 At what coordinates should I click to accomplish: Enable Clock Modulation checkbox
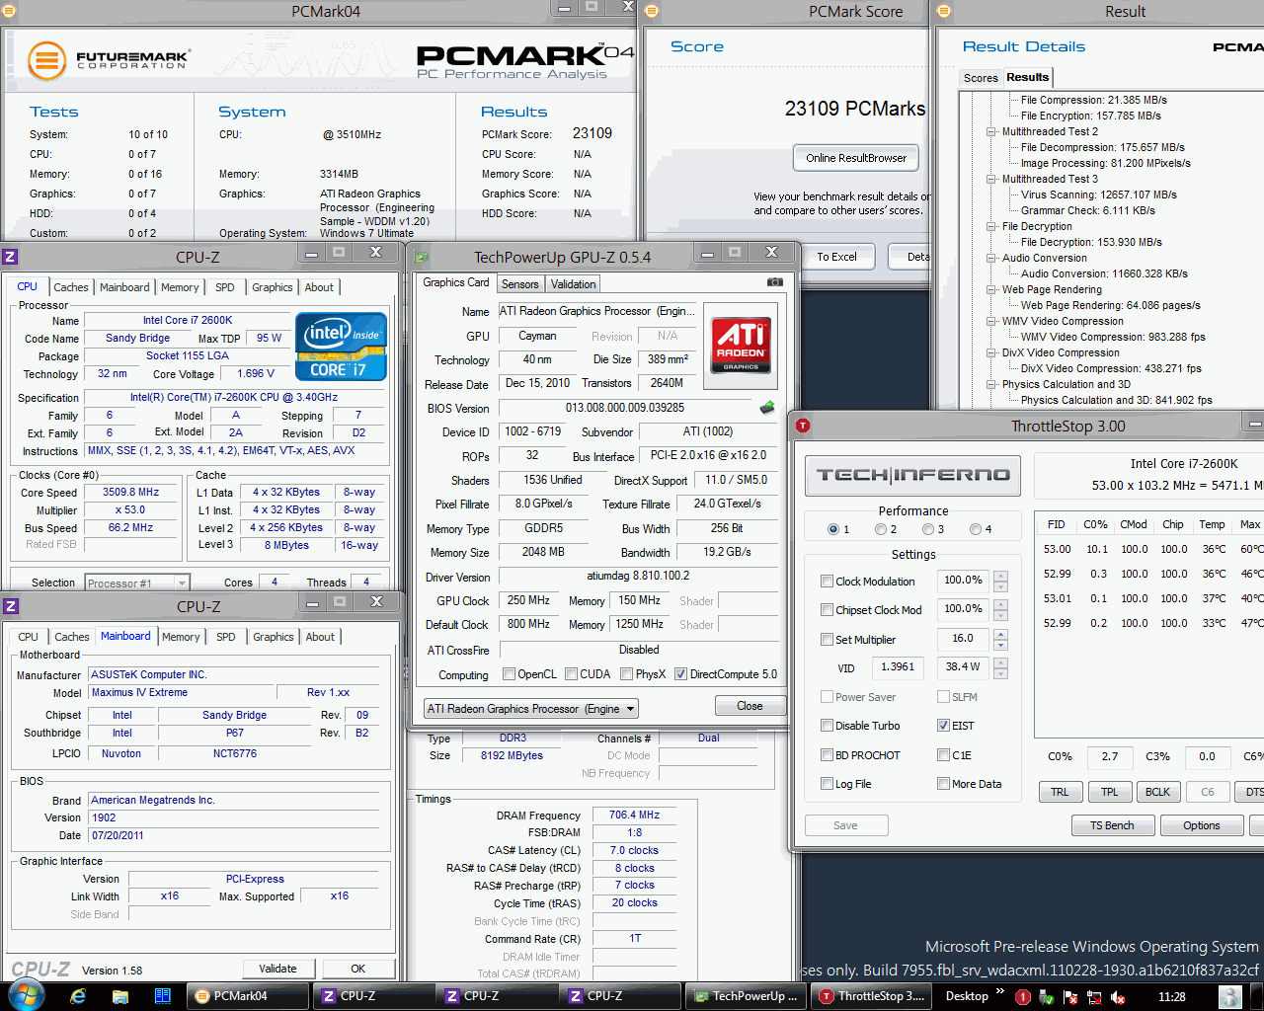click(x=827, y=582)
